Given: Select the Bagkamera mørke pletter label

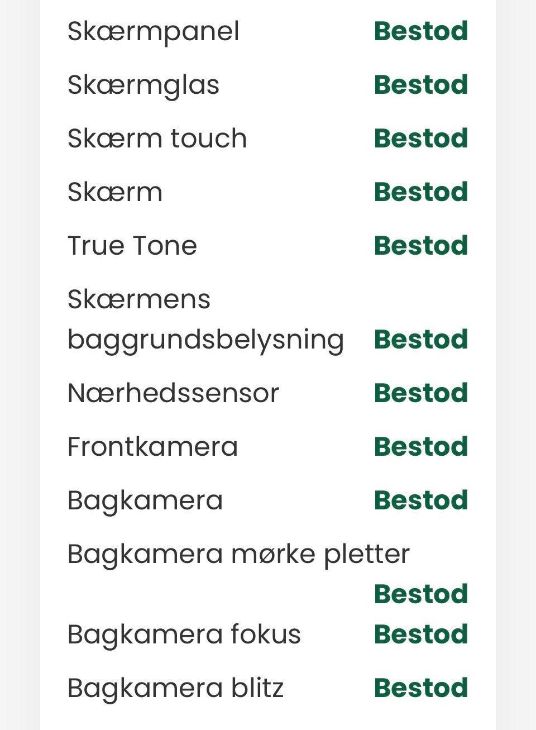Looking at the screenshot, I should (x=238, y=555).
